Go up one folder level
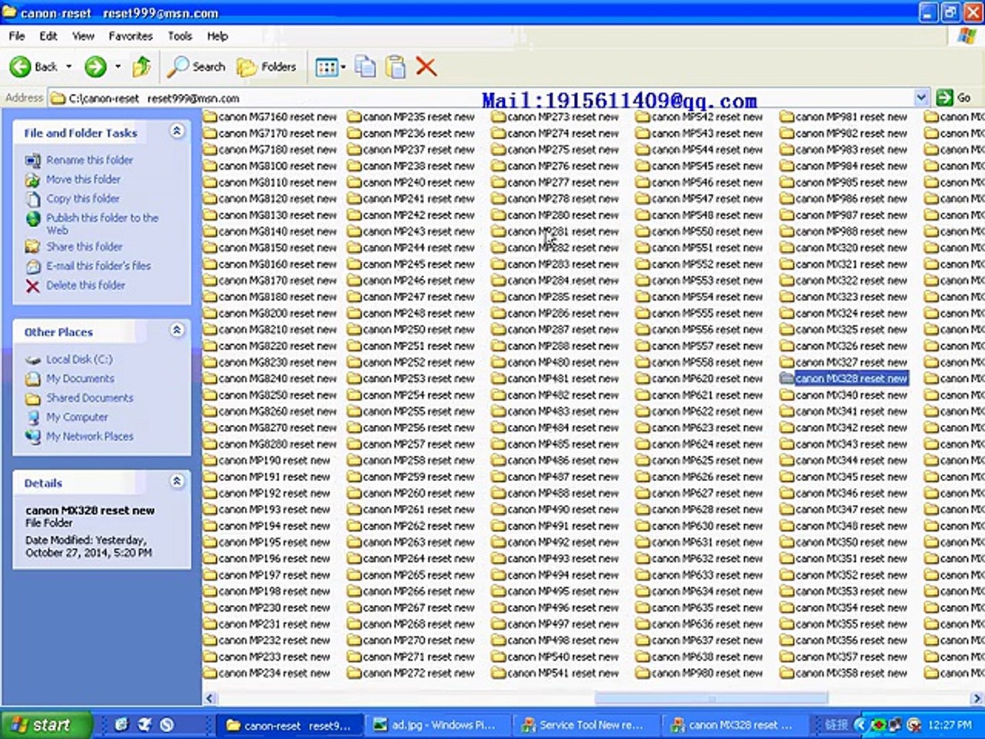The width and height of the screenshot is (985, 739). click(142, 66)
